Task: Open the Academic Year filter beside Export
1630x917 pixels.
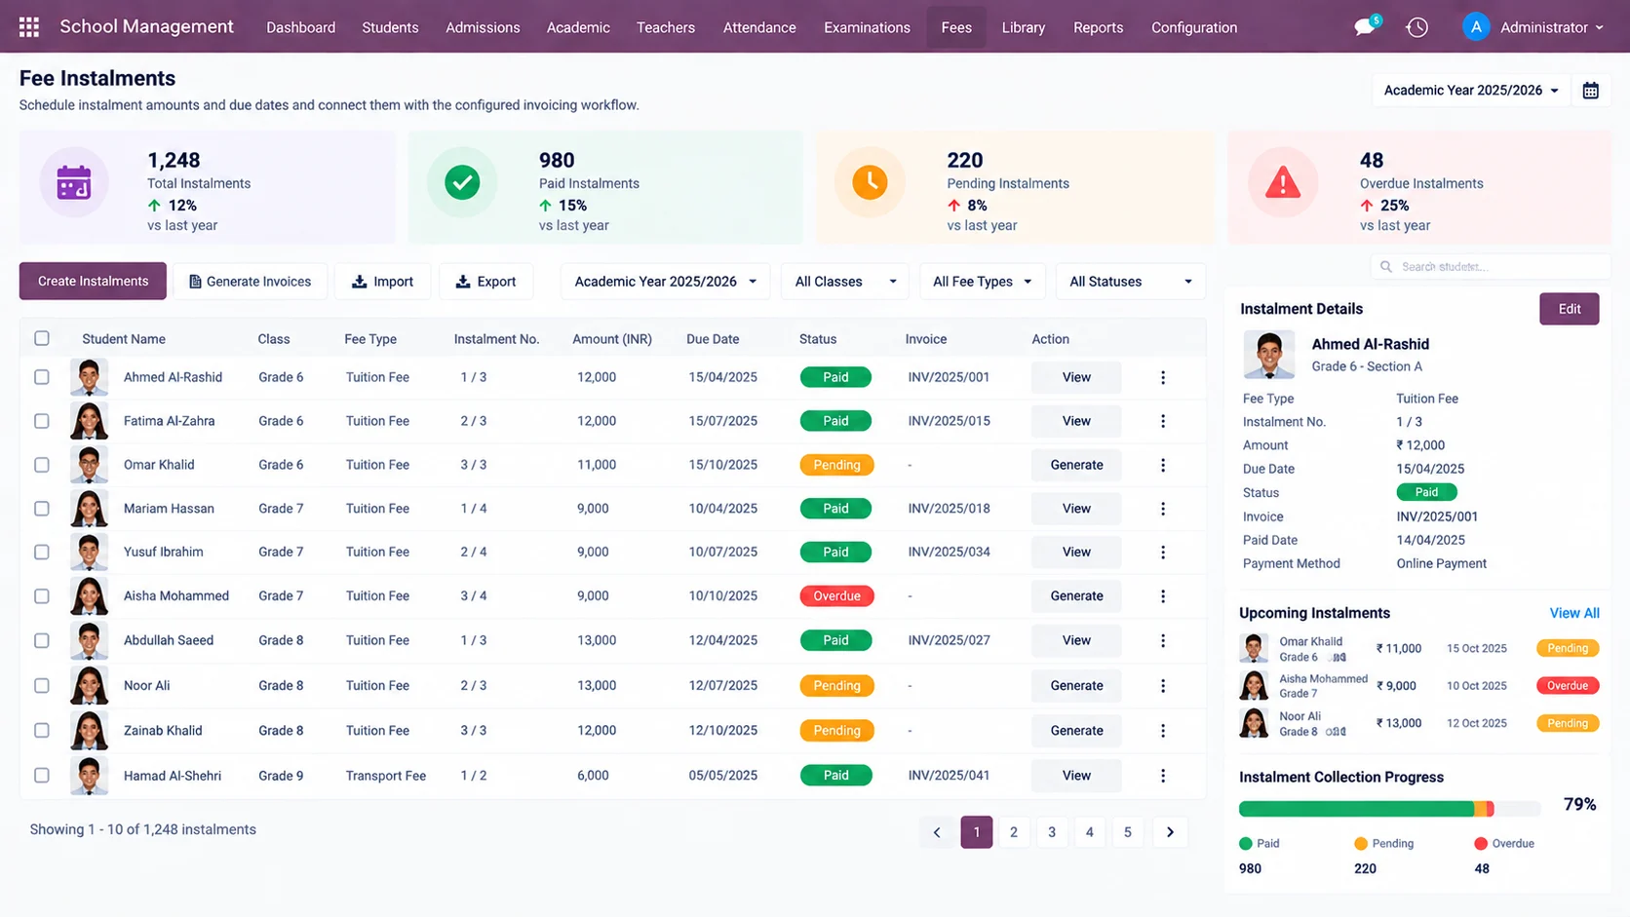Action: tap(665, 282)
